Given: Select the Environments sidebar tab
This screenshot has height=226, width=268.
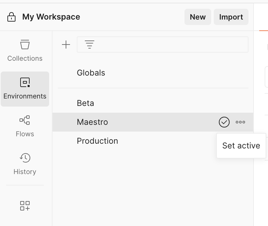Looking at the screenshot, I should click(x=25, y=89).
